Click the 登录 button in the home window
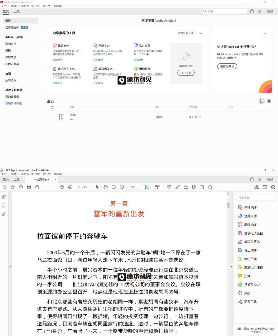This screenshot has height=336, width=278. click(270, 11)
